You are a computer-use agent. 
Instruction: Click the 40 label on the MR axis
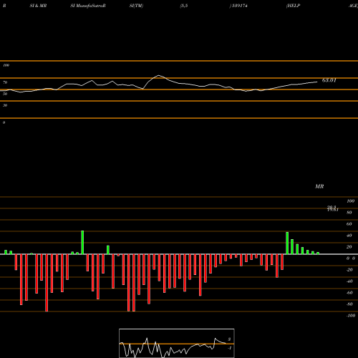[349, 236]
